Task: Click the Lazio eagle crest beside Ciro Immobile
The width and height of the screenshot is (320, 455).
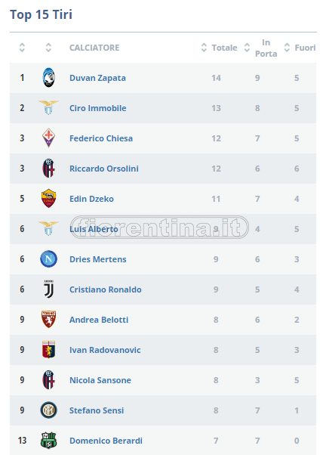Action: coord(48,107)
